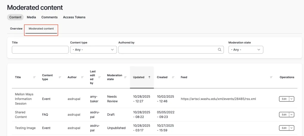Viewport: 304px width, 136px height.
Task: Click the sort icon next to Title column
Action: (x=34, y=77)
